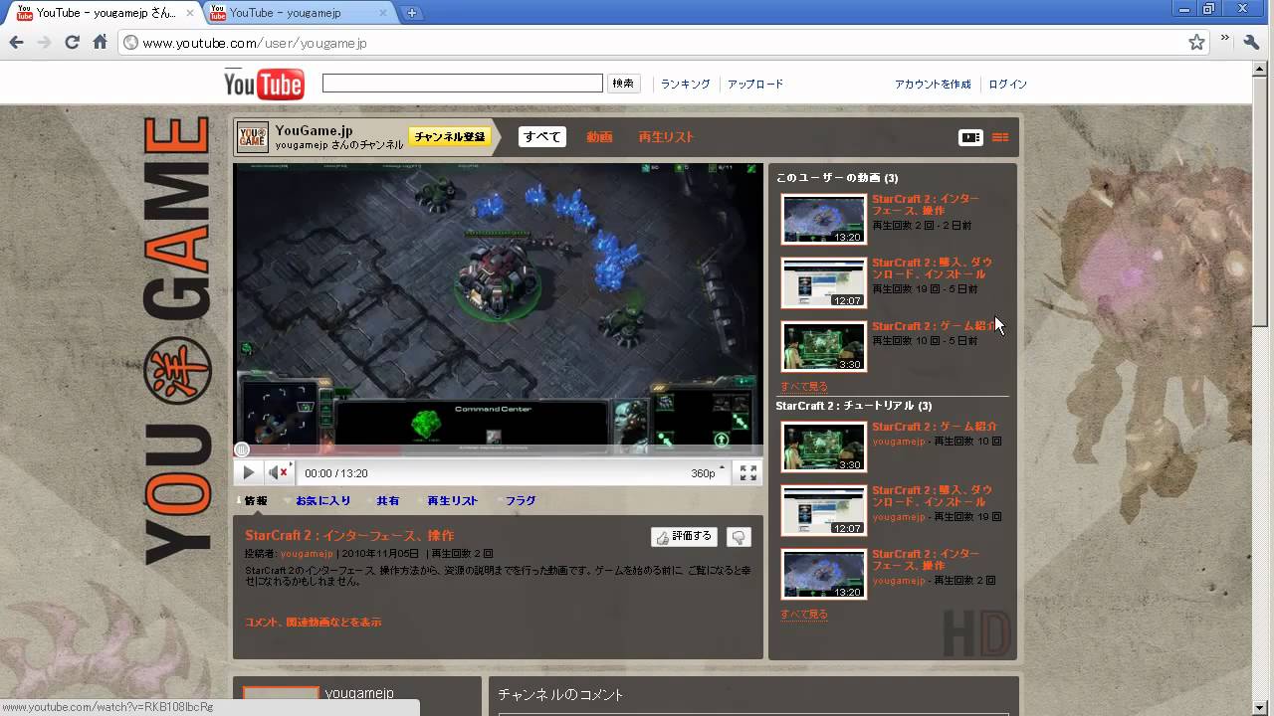Click the 検索 search button
The image size is (1274, 716).
click(623, 84)
